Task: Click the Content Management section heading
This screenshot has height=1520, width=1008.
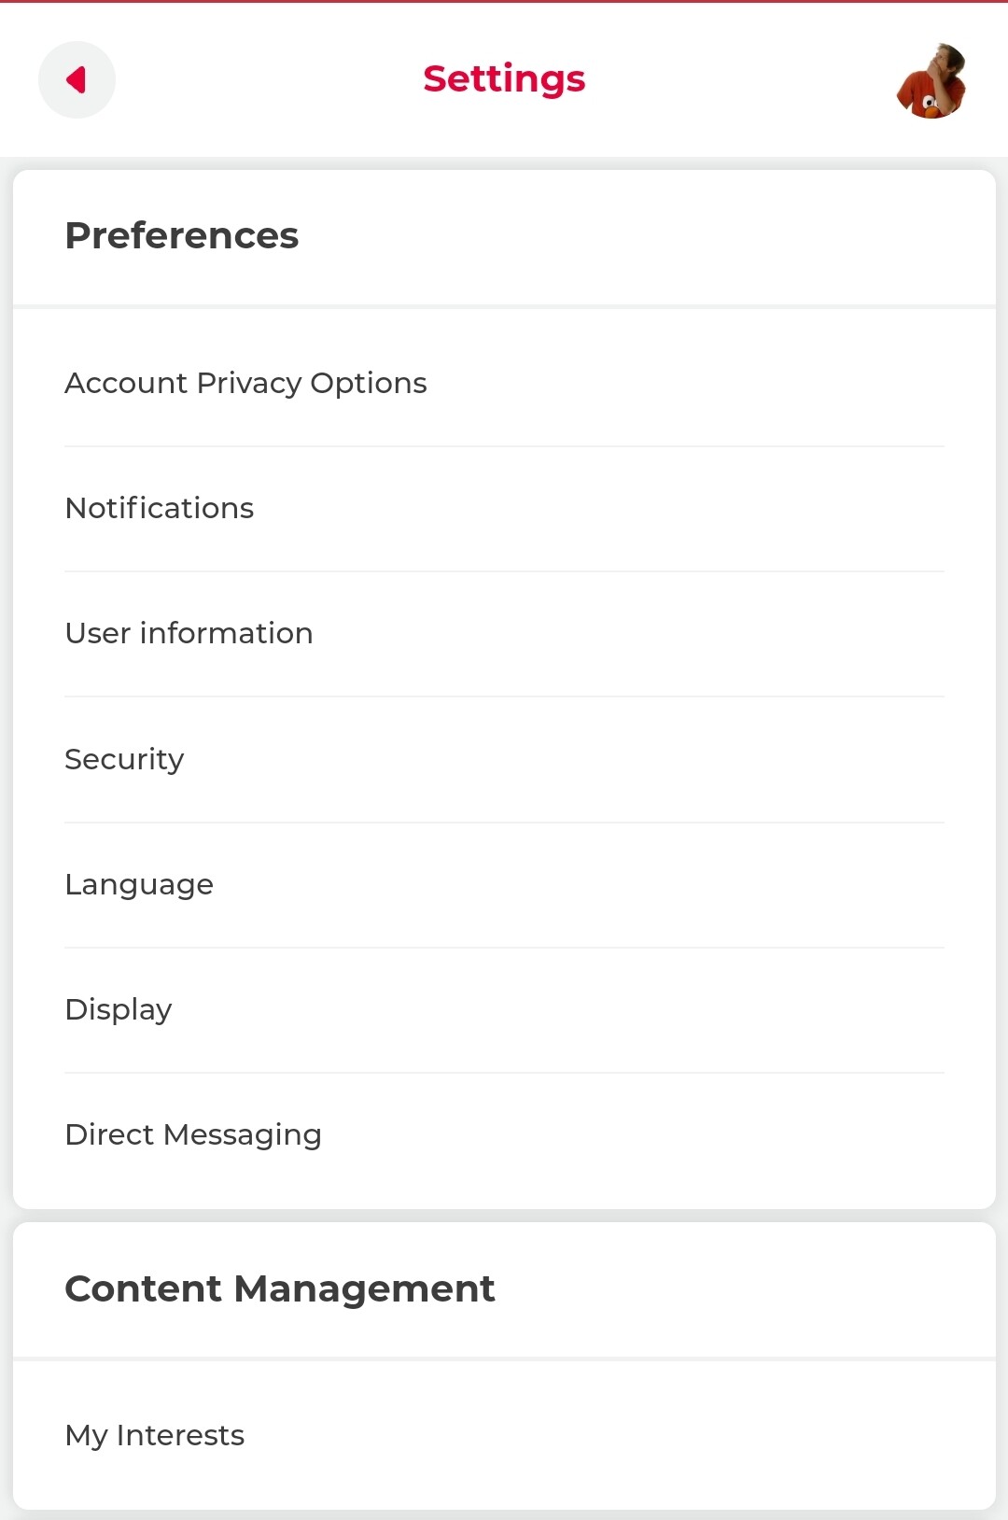Action: coord(279,1288)
